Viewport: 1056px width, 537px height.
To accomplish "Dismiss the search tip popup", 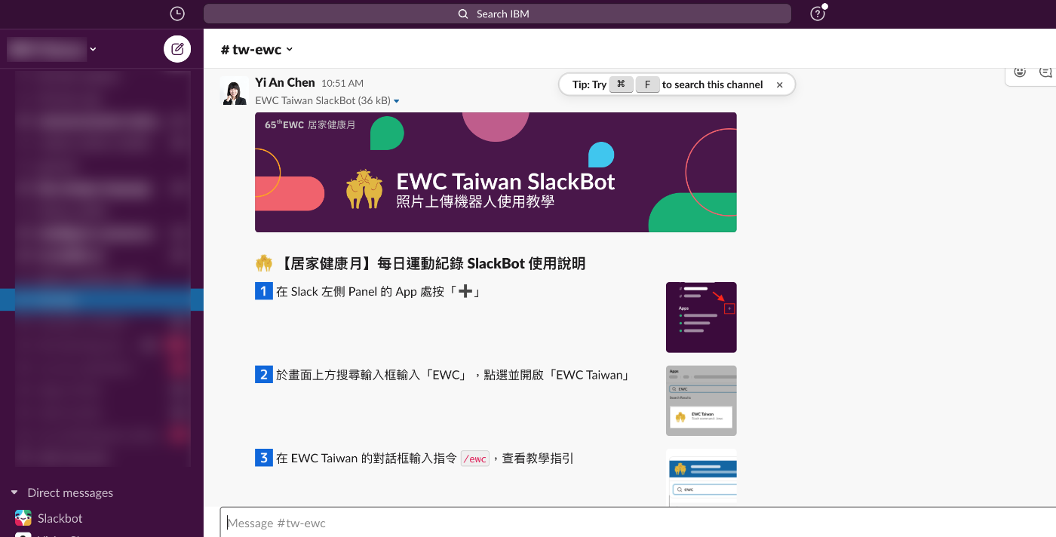I will (780, 84).
